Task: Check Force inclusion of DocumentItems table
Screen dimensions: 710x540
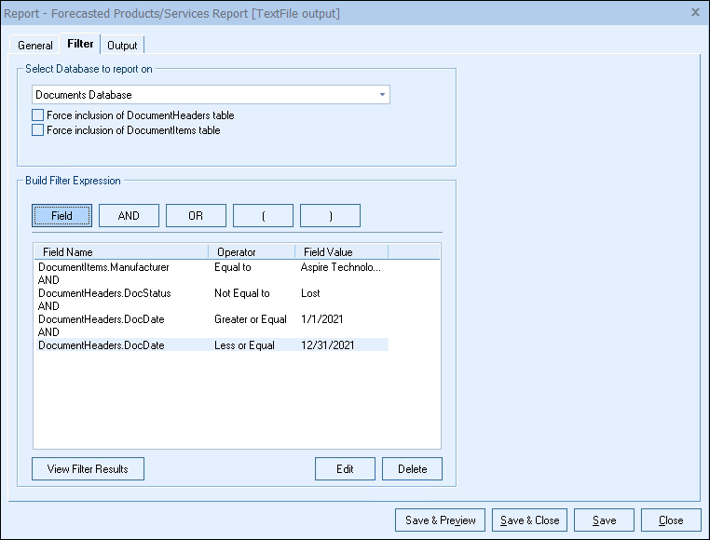Action: point(38,130)
